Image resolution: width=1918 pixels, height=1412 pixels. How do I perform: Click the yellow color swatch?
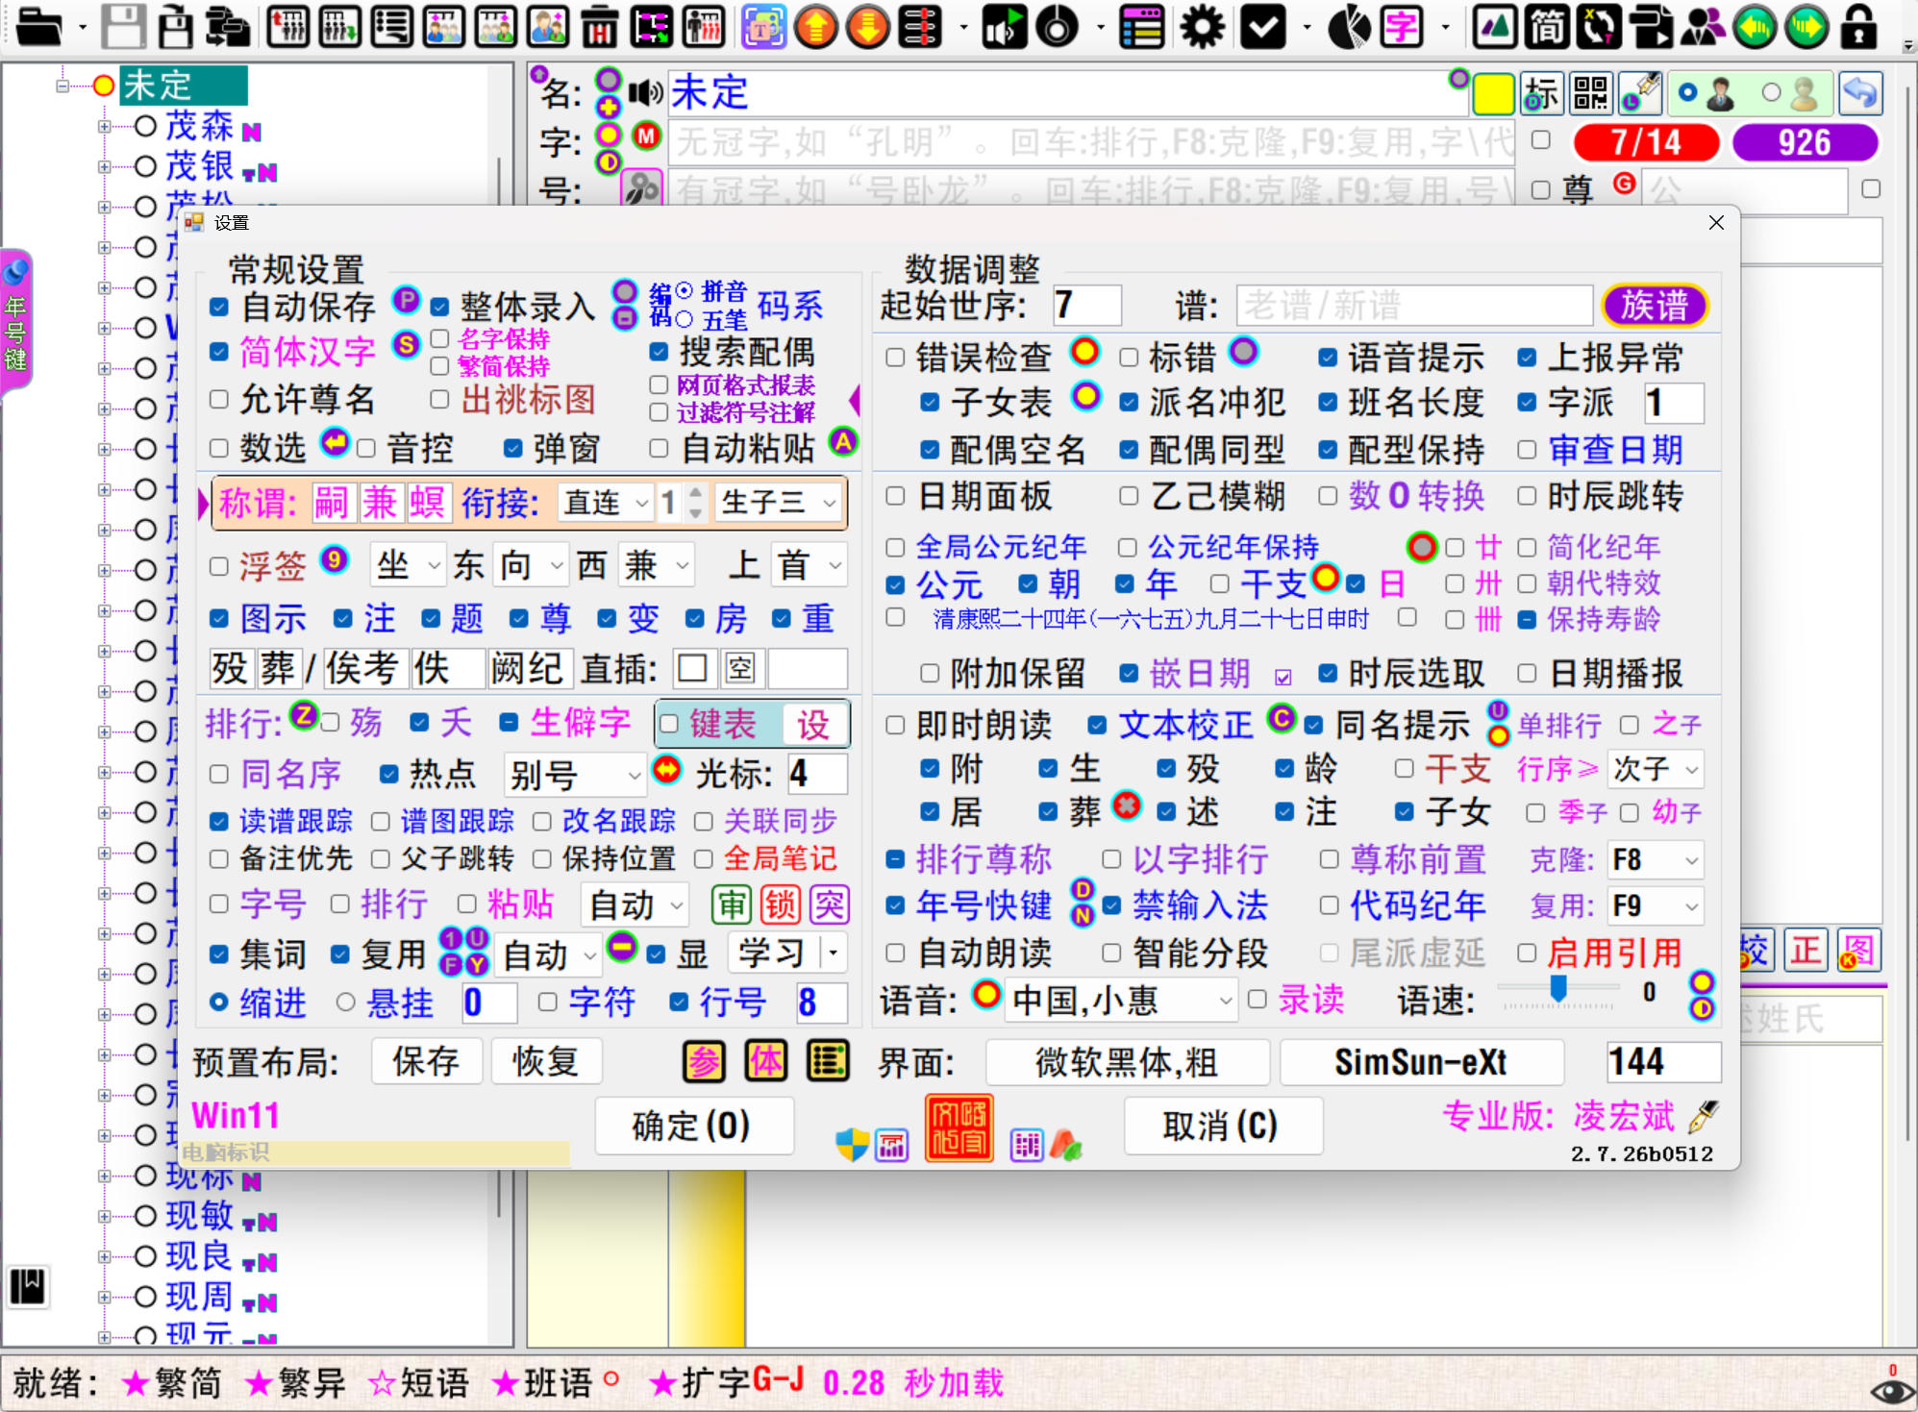1493,93
